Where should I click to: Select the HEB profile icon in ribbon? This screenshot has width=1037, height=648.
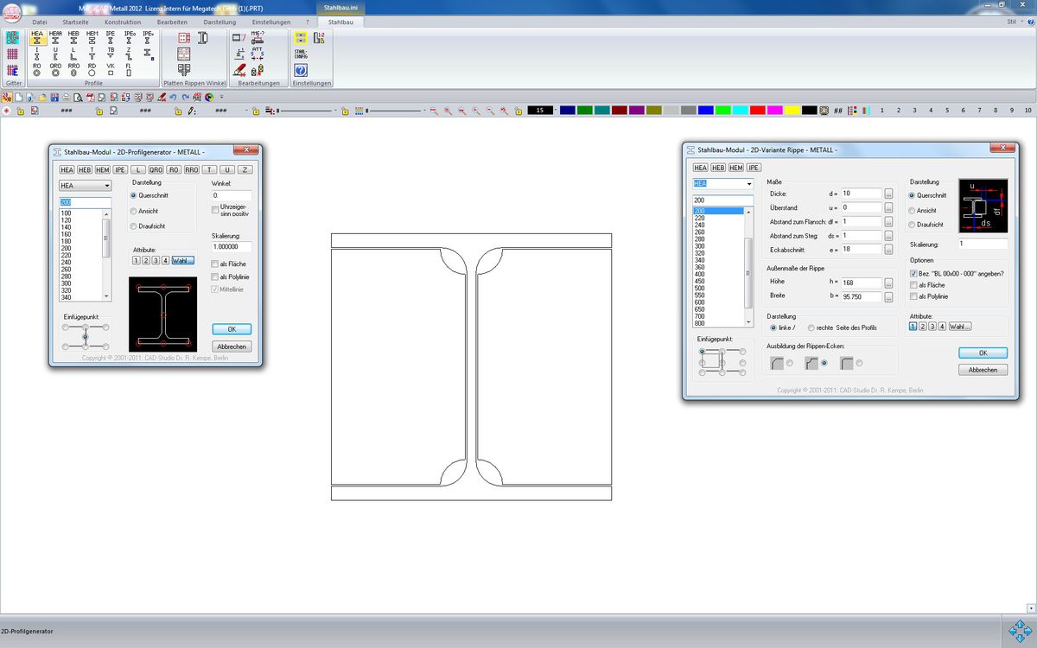tap(73, 37)
